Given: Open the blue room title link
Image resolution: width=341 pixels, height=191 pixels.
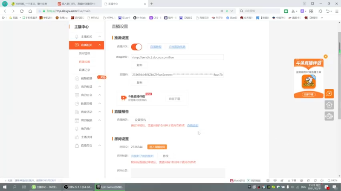Looking at the screenshot, I should pyautogui.click(x=142, y=156).
